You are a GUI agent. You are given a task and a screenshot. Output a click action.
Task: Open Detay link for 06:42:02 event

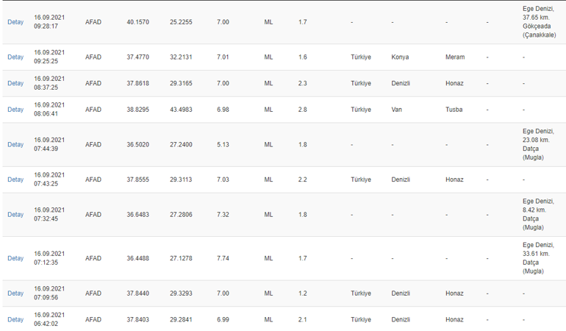pyautogui.click(x=15, y=319)
